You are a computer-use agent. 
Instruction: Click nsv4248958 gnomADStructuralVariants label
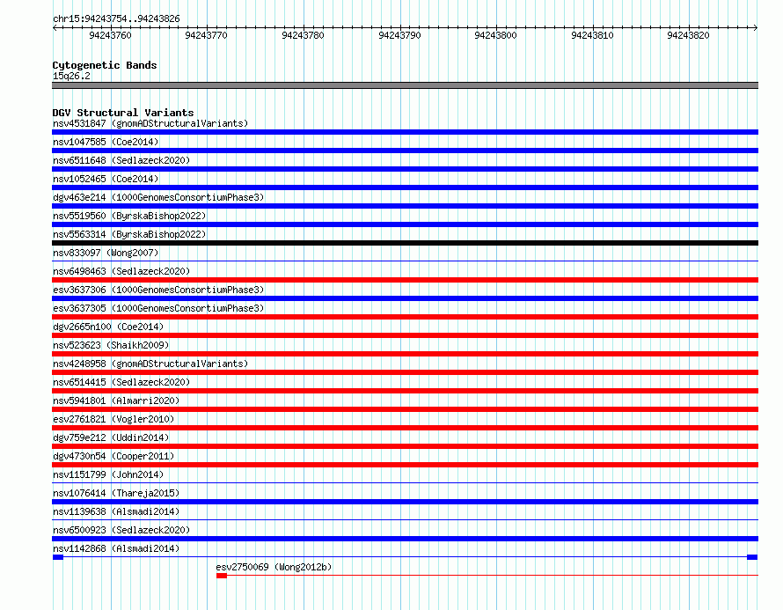[150, 364]
